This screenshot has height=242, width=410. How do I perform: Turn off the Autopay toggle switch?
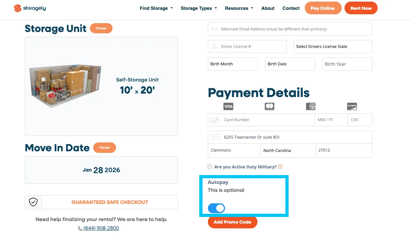click(216, 208)
